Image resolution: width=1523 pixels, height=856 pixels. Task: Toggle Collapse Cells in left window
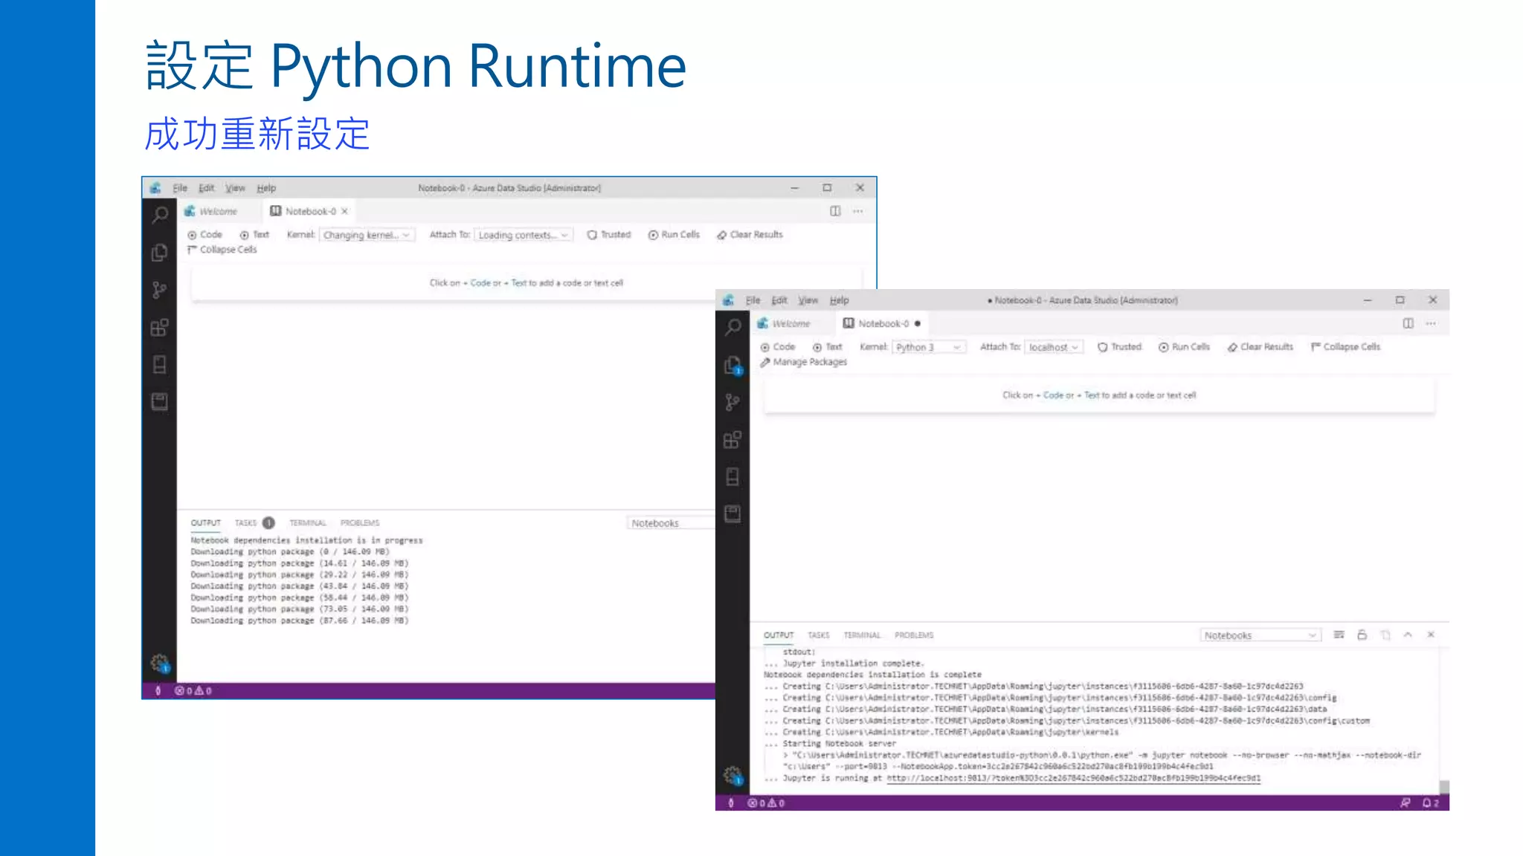pos(222,250)
